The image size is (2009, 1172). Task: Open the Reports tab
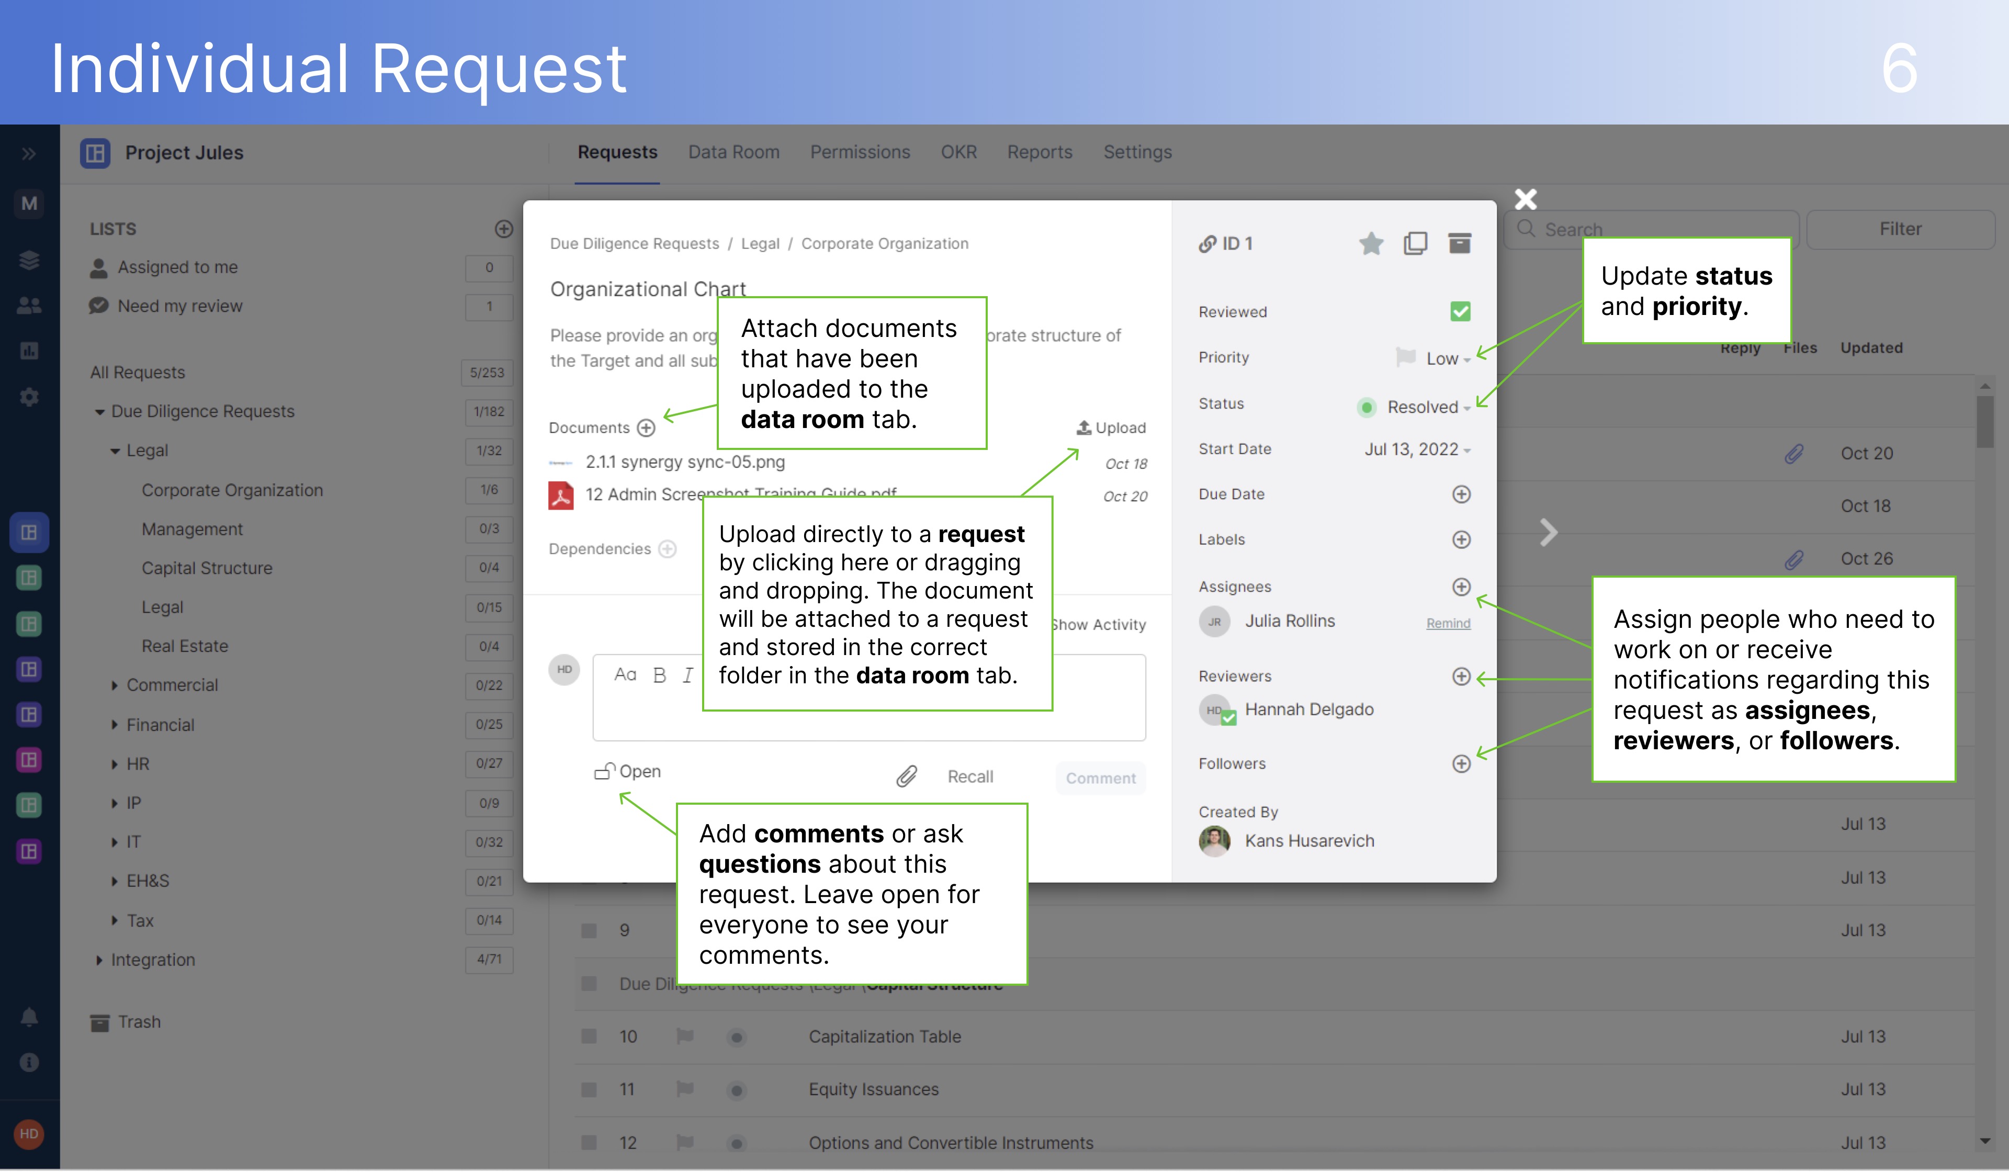(1040, 152)
